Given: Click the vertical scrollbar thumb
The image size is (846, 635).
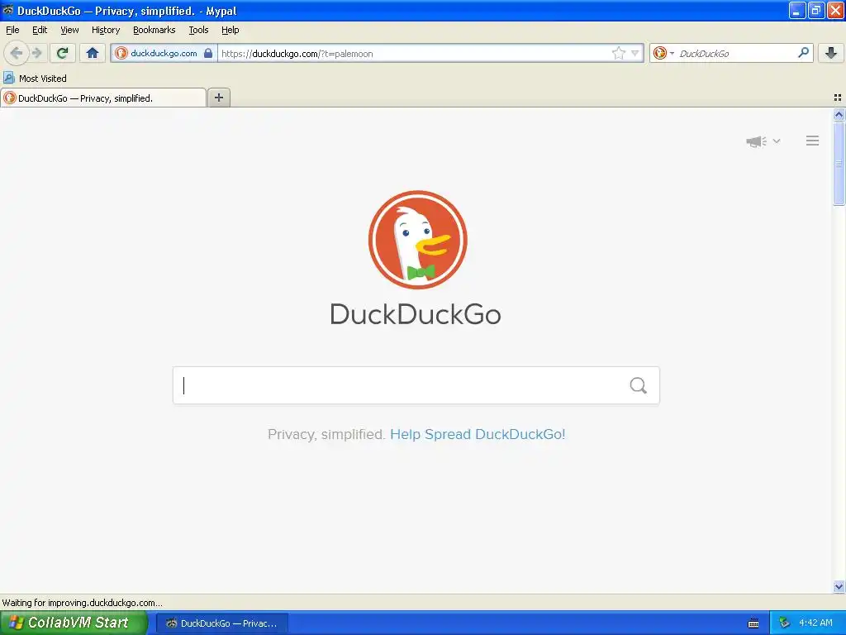Looking at the screenshot, I should [839, 163].
